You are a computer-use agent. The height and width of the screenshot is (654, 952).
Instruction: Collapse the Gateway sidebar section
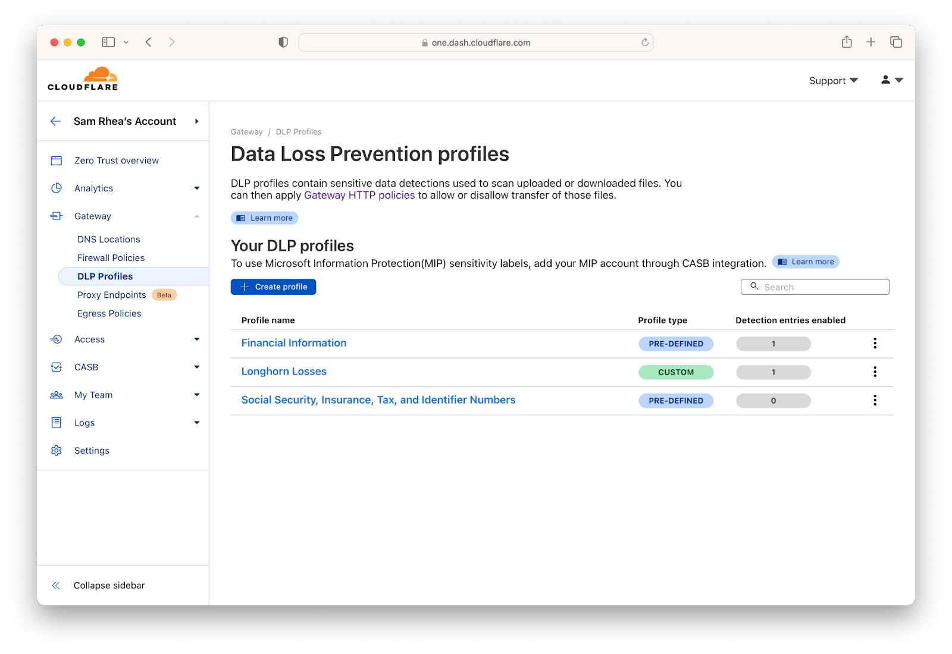197,216
